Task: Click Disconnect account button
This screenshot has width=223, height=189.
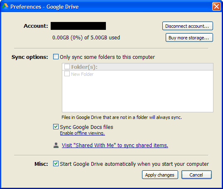Action: pyautogui.click(x=188, y=26)
